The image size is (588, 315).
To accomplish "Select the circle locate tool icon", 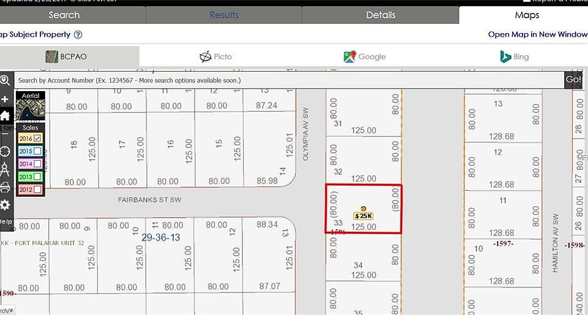I will tap(5, 151).
